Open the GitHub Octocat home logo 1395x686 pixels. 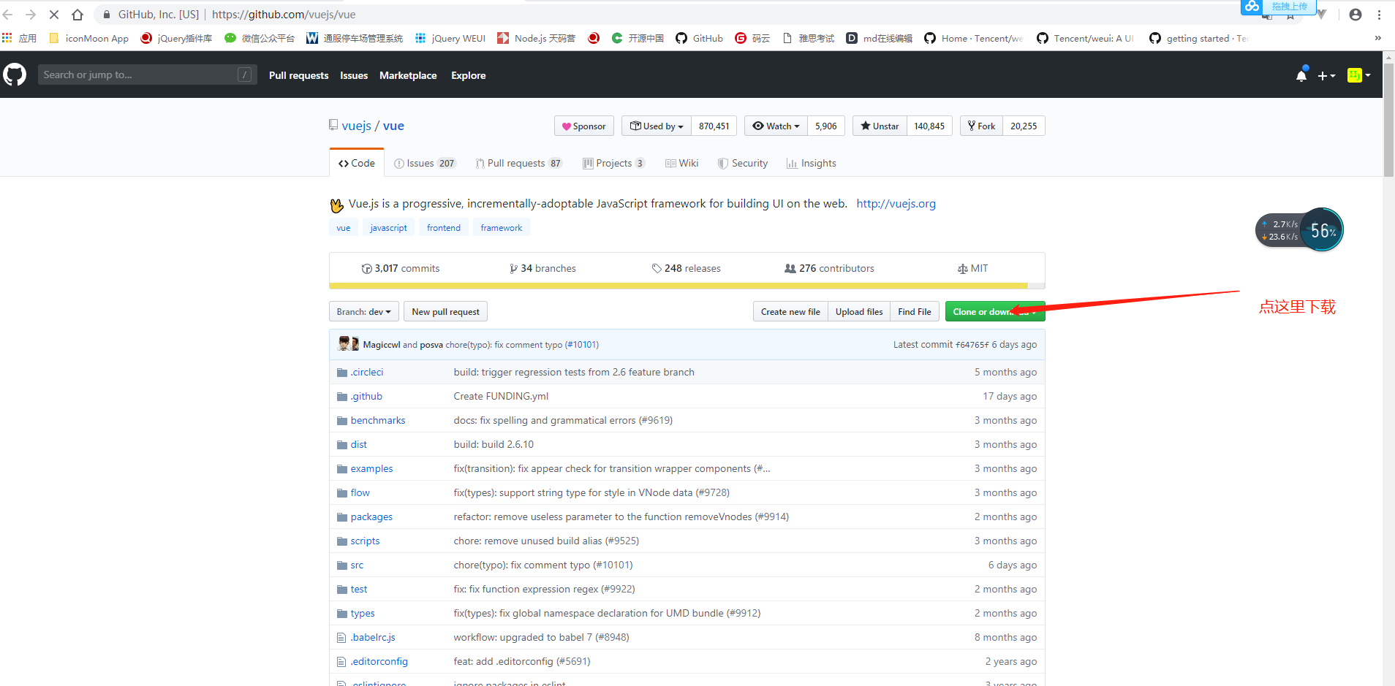click(15, 75)
